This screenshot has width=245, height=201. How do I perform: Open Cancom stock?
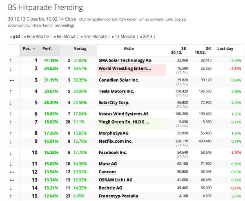tap(107, 172)
